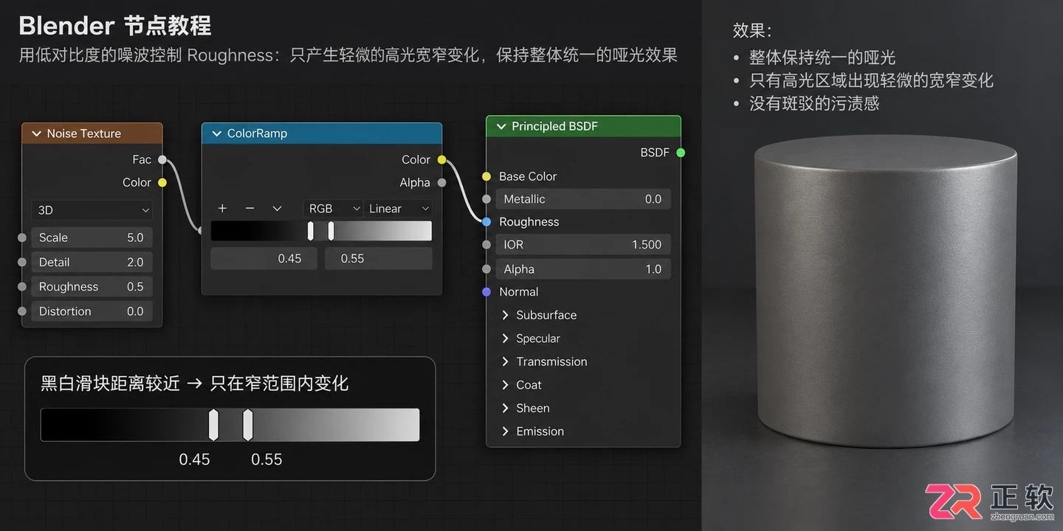Screen dimensions: 1063x531
Task: Expand the Sheen panel
Action: [x=505, y=408]
